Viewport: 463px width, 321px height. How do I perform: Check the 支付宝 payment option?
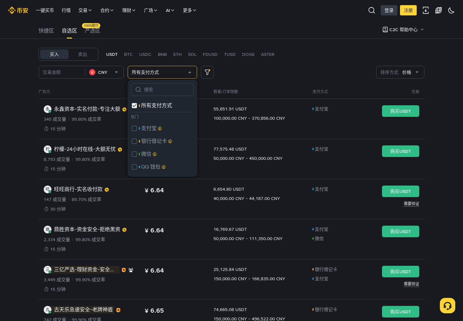pyautogui.click(x=134, y=128)
